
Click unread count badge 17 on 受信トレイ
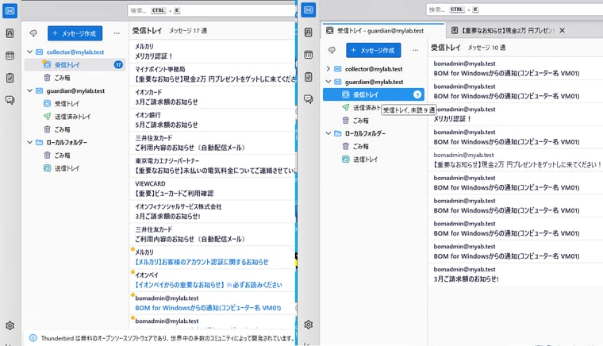(x=118, y=64)
